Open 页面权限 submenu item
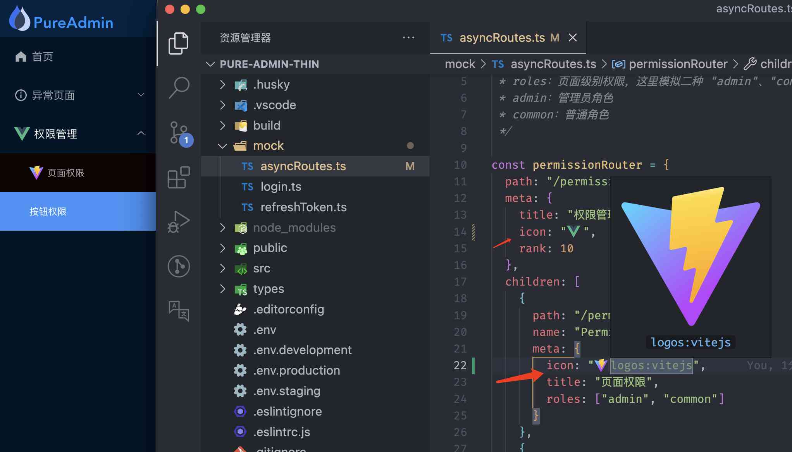 coord(78,173)
